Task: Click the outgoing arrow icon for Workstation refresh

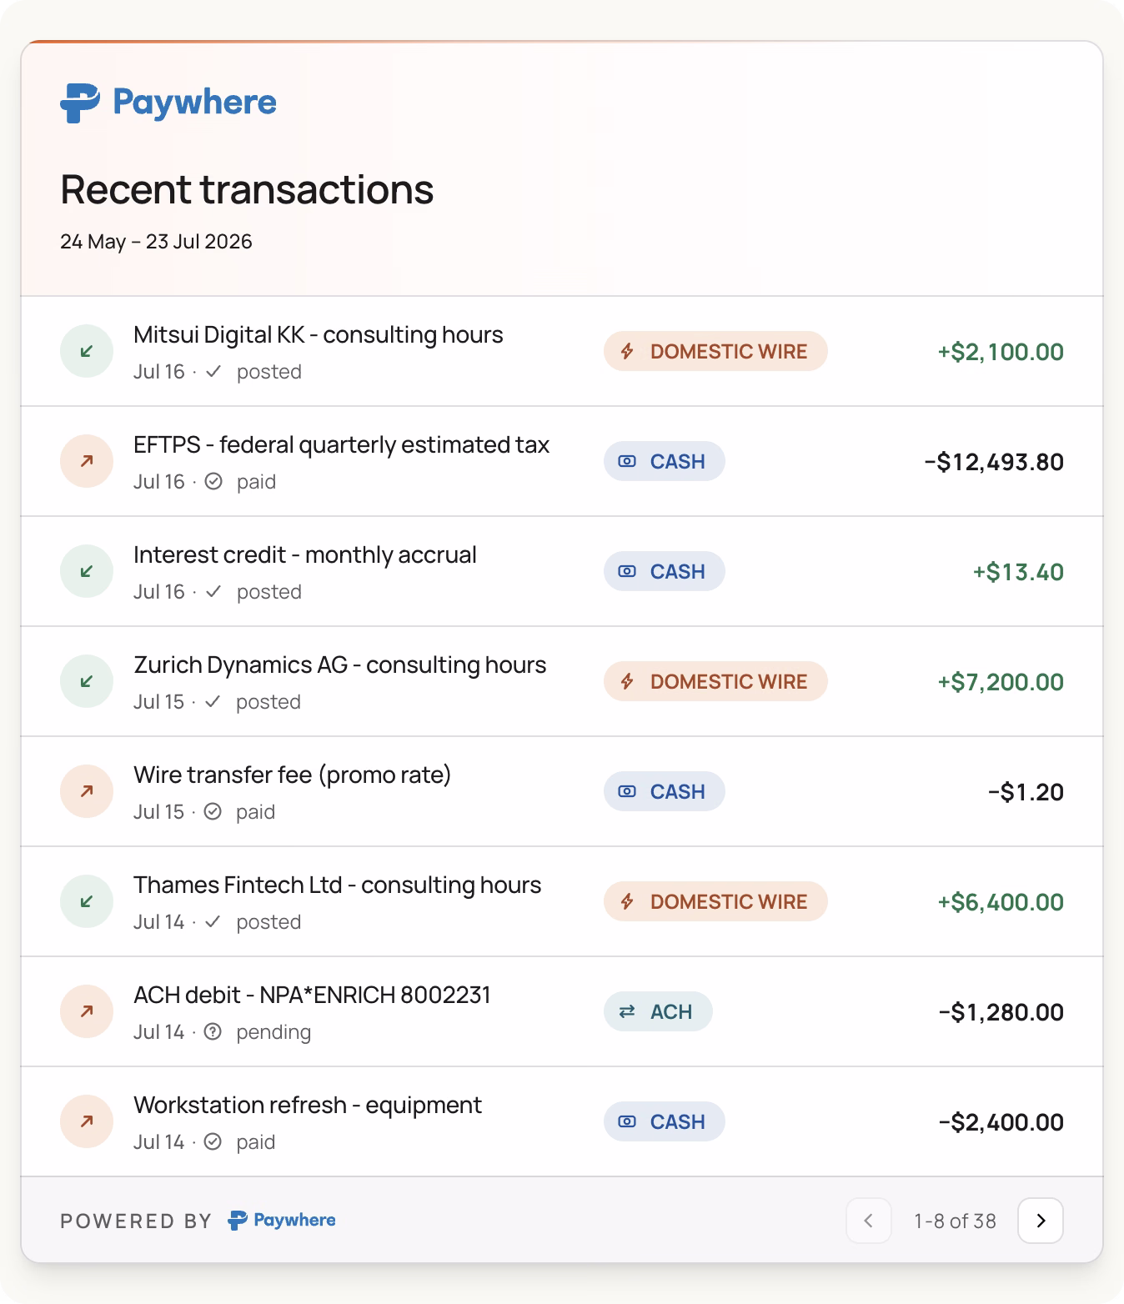Action: [x=87, y=1121]
